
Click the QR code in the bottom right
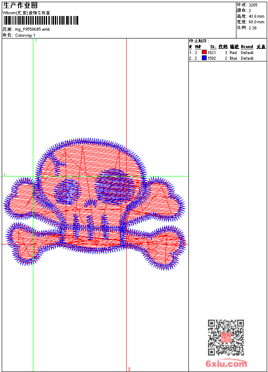[x=226, y=337]
